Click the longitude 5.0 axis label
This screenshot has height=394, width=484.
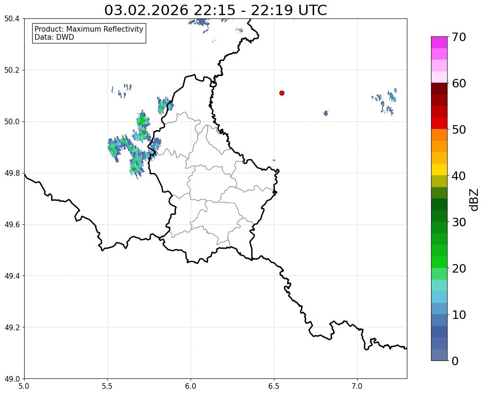[24, 386]
